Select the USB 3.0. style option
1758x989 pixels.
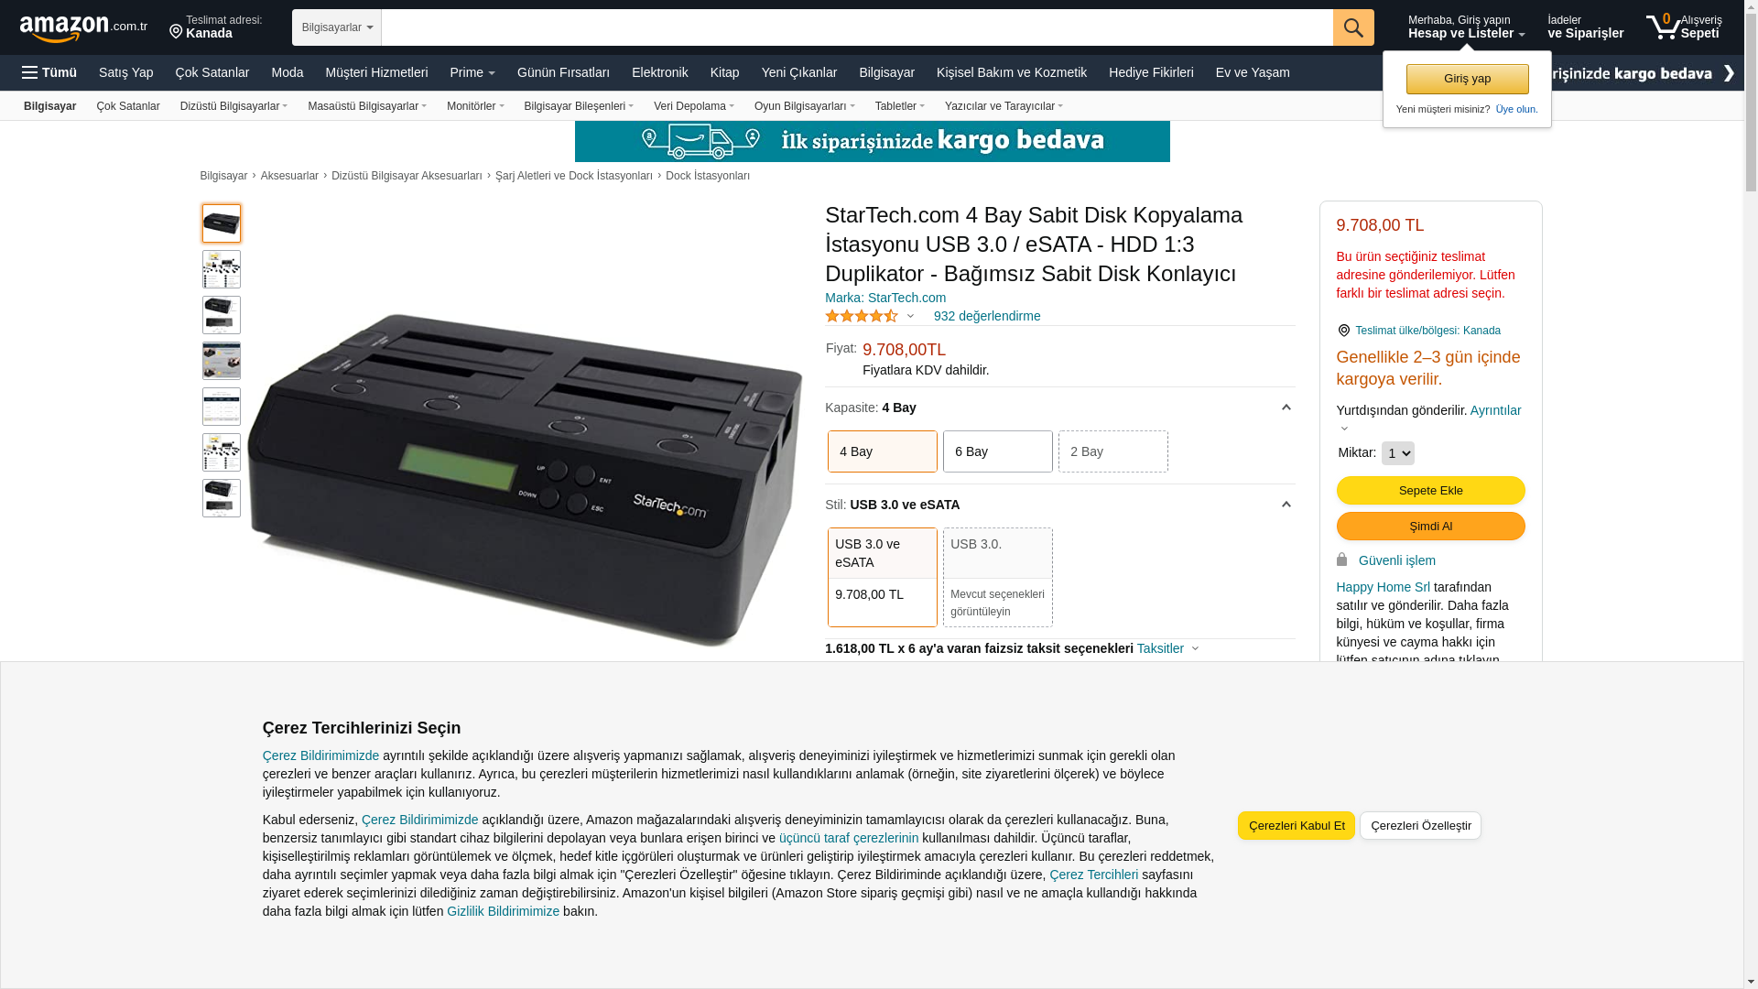(998, 577)
